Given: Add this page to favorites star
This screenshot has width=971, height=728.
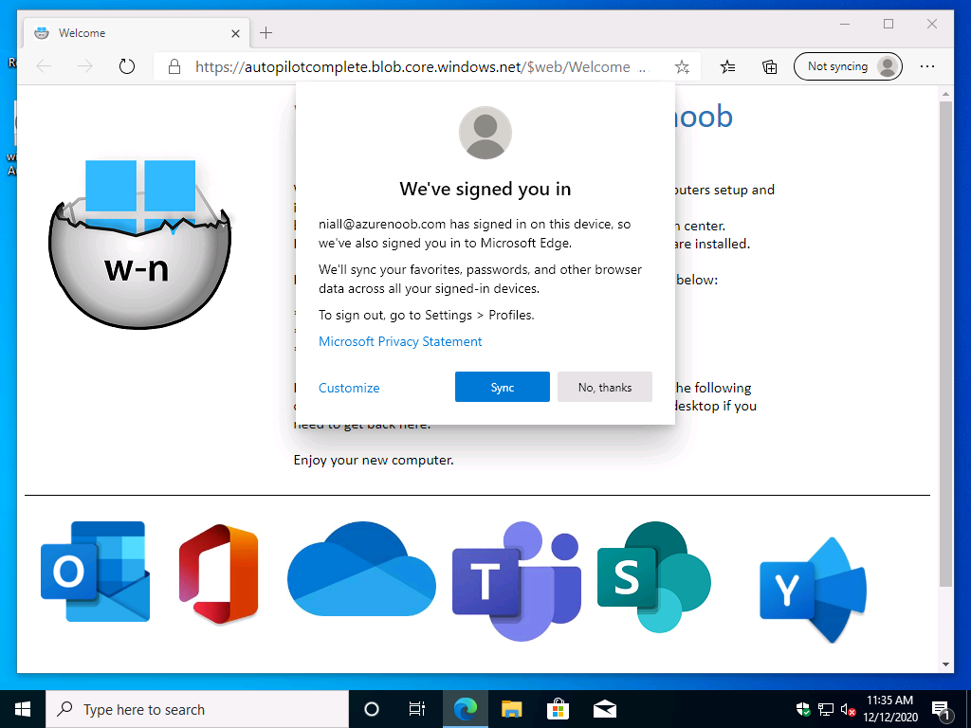Looking at the screenshot, I should (x=682, y=66).
